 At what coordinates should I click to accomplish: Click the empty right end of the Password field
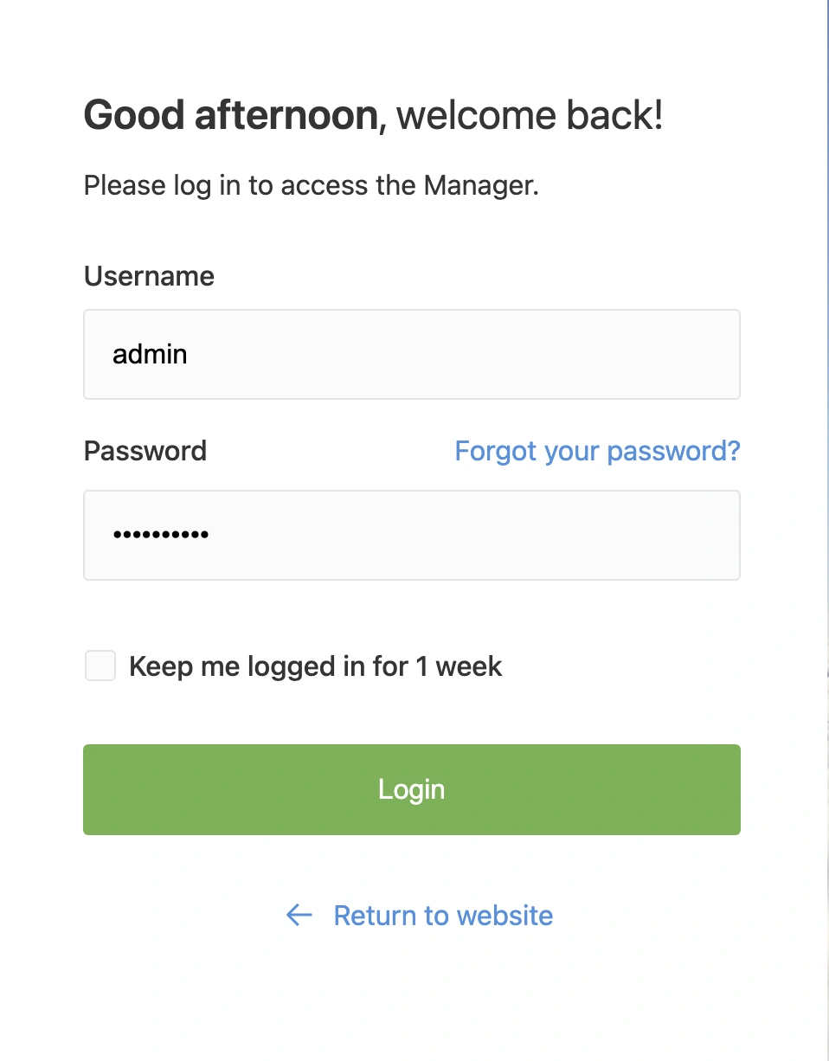[675, 535]
